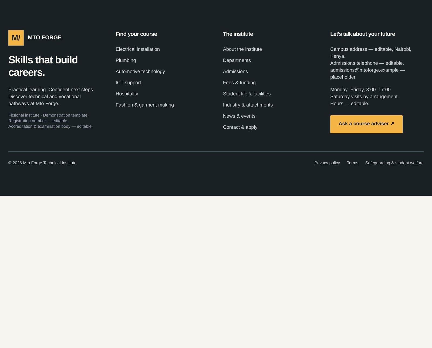This screenshot has width=432, height=348.
Task: Click the admissions@mtoforge.example email text
Action: pos(364,70)
